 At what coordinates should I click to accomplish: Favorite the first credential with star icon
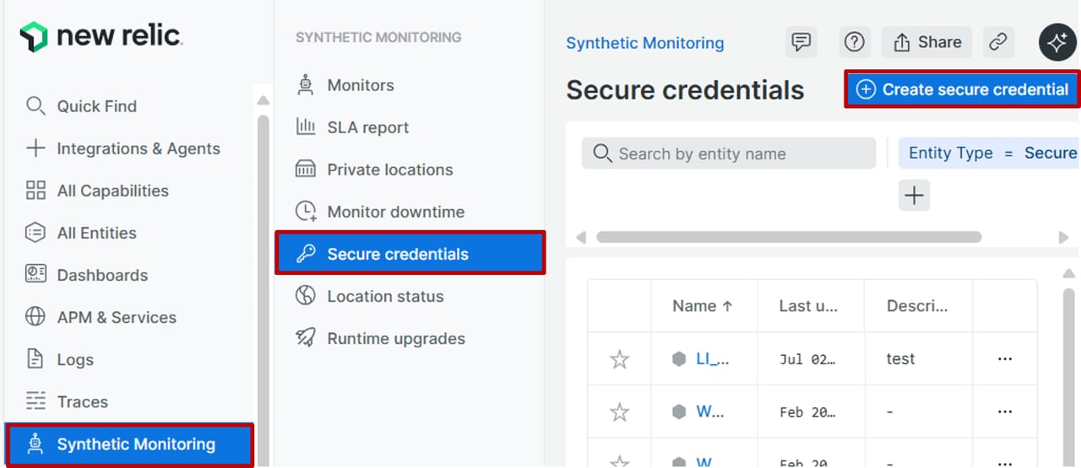tap(620, 360)
